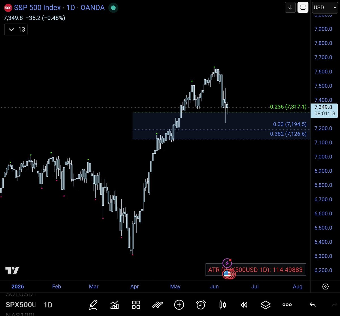Screen dimensions: 340x316
Task: Click the Jun label on time axis
Action: point(214,287)
